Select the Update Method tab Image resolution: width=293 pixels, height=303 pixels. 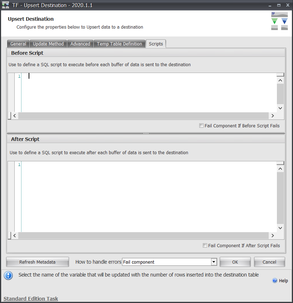pos(48,44)
